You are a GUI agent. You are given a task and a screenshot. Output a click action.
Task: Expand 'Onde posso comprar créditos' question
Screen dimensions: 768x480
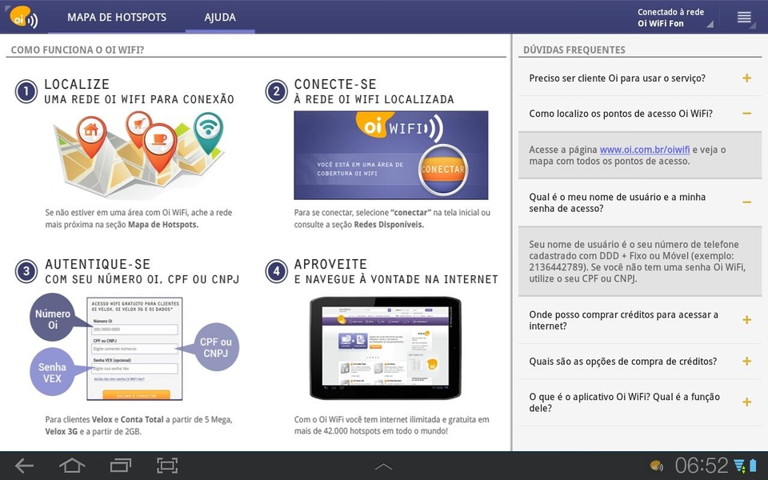(x=640, y=320)
